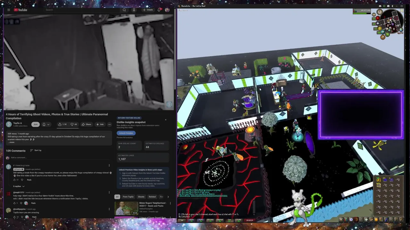This screenshot has height=230, width=410.
Task: Open YouTube notifications bell
Action: pos(159,10)
